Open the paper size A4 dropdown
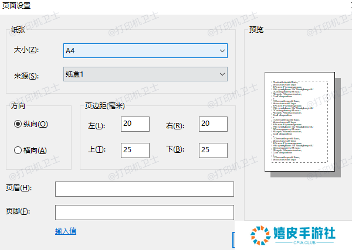 (145, 50)
